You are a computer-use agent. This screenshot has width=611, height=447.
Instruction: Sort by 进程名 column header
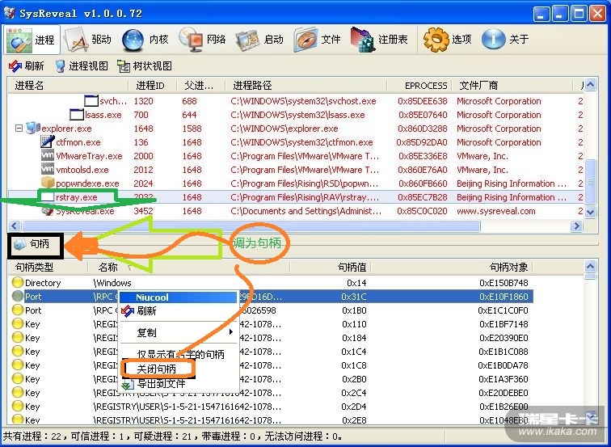pos(68,86)
